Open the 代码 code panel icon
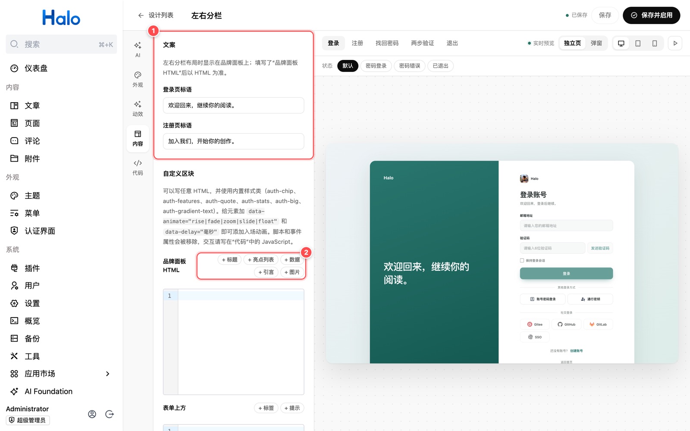Image resolution: width=690 pixels, height=431 pixels. [138, 167]
